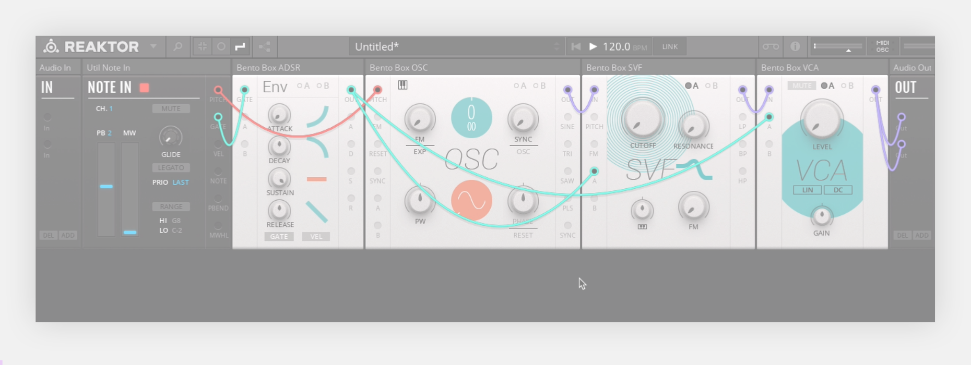Click the preset up/down stepper arrows
The image size is (971, 365).
tap(557, 46)
